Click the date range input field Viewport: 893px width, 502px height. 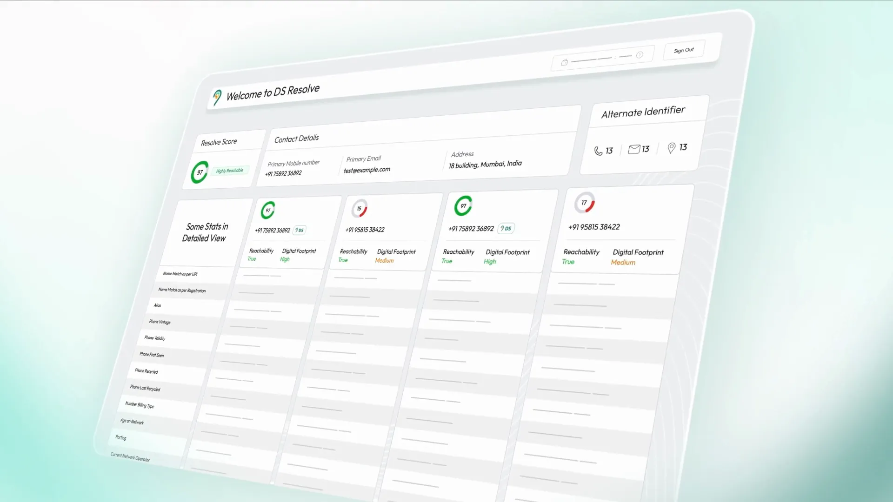pos(598,58)
